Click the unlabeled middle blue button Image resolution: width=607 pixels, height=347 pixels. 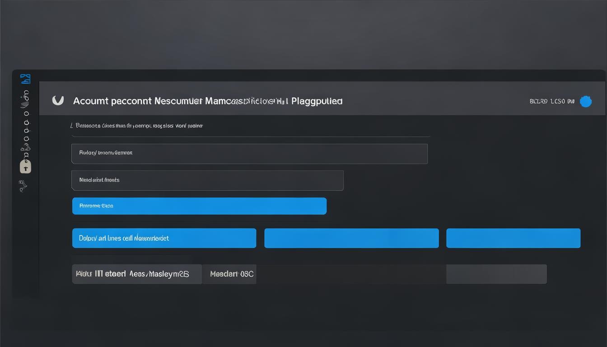[x=351, y=238]
